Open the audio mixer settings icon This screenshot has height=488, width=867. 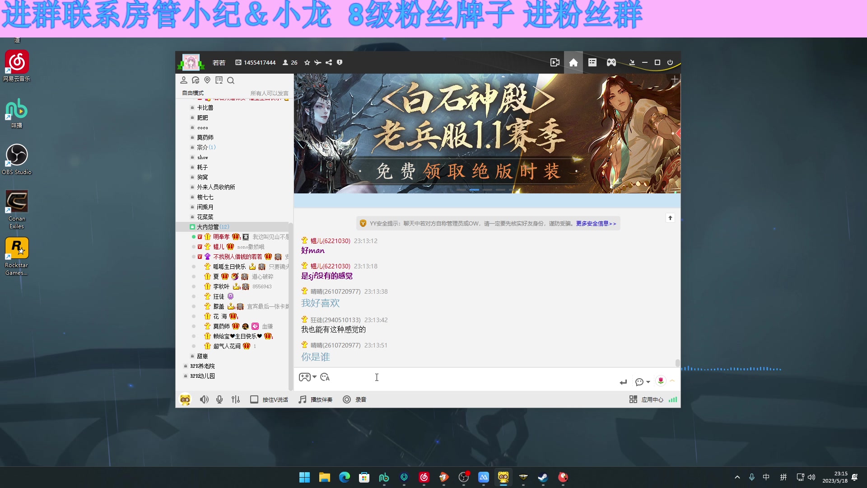point(236,399)
